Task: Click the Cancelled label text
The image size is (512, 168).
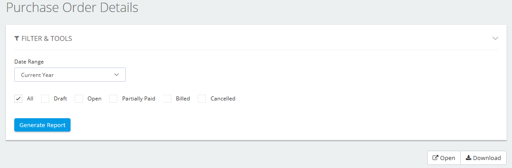Action: click(x=223, y=99)
